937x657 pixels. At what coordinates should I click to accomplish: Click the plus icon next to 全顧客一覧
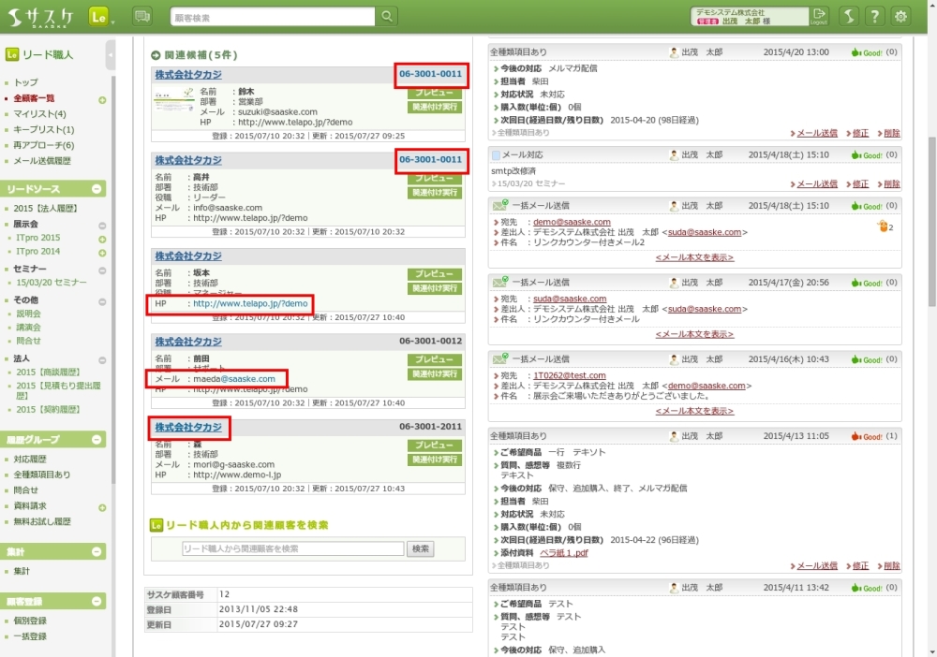coord(102,99)
